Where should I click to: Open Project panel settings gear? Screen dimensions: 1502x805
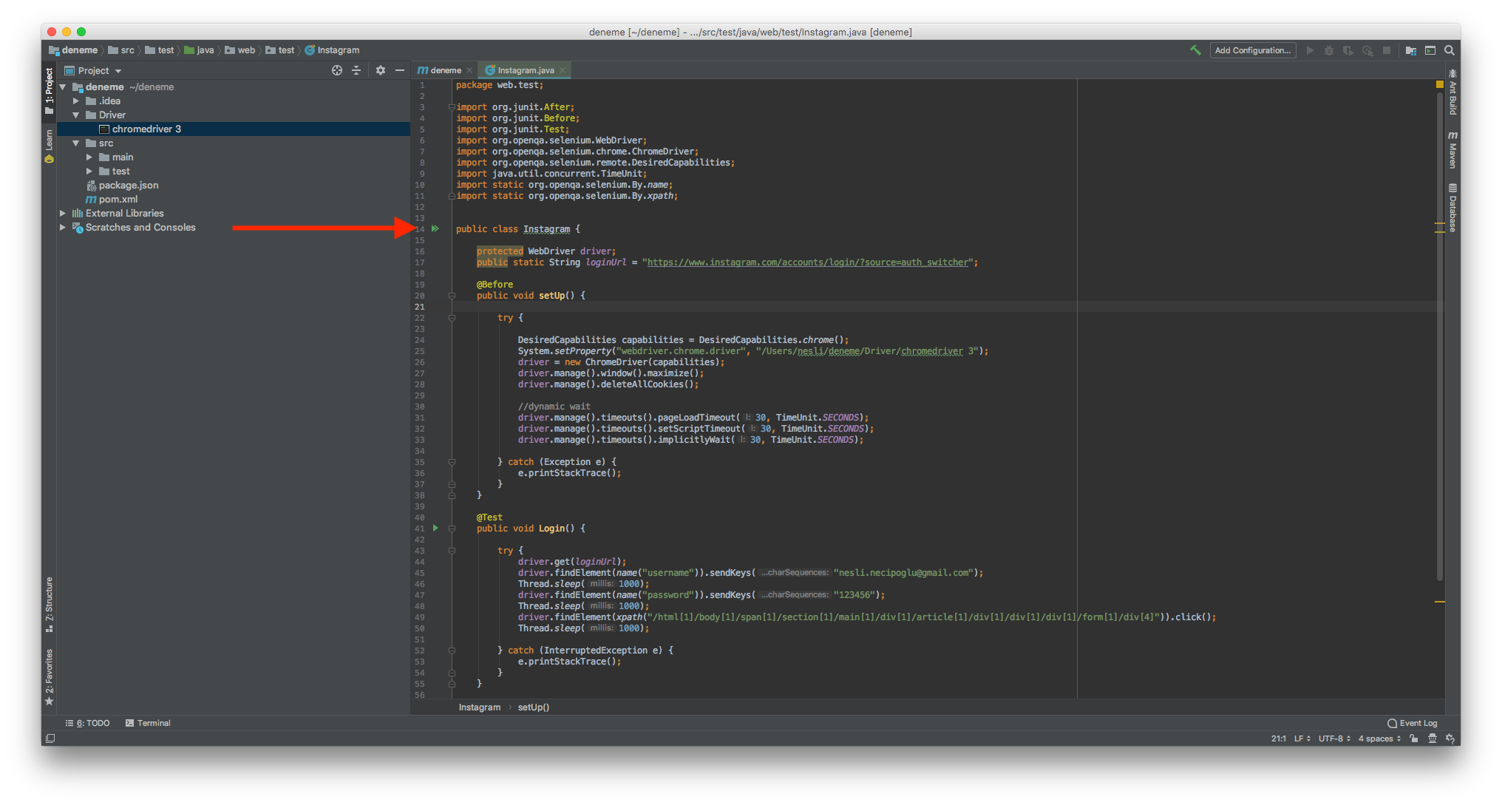pos(380,70)
